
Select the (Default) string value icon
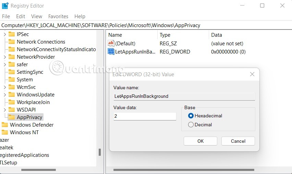click(111, 44)
